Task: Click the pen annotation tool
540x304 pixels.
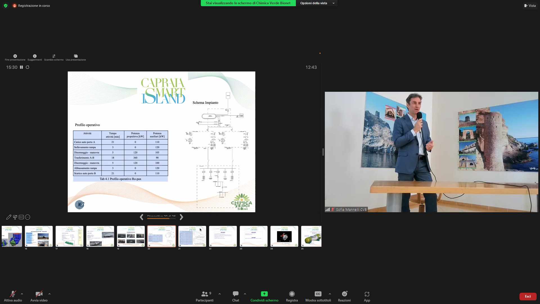Action: [x=9, y=217]
